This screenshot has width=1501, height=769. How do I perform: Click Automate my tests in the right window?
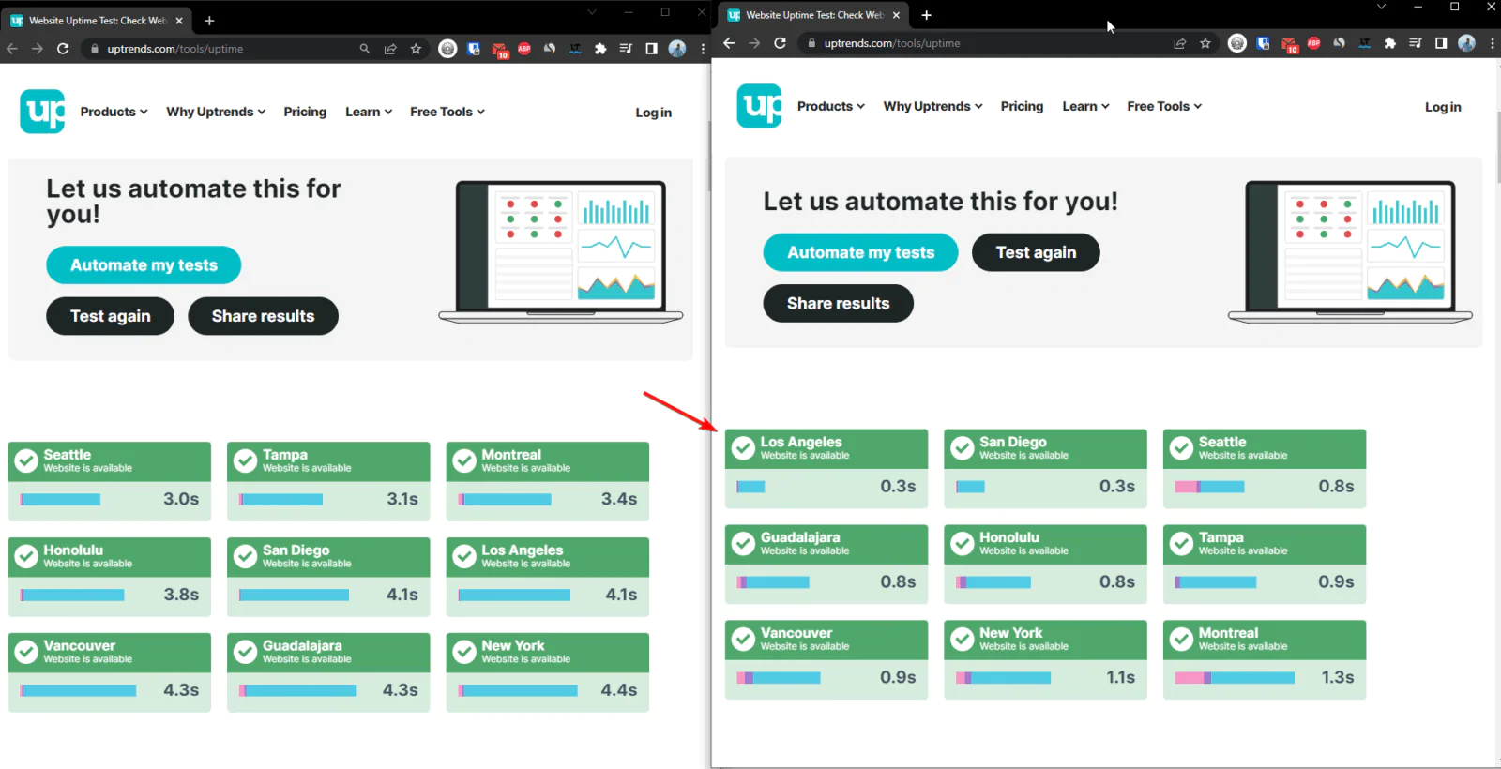click(860, 252)
